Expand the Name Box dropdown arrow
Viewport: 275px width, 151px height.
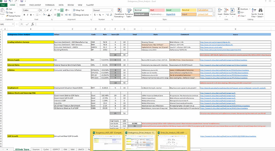tap(13, 24)
